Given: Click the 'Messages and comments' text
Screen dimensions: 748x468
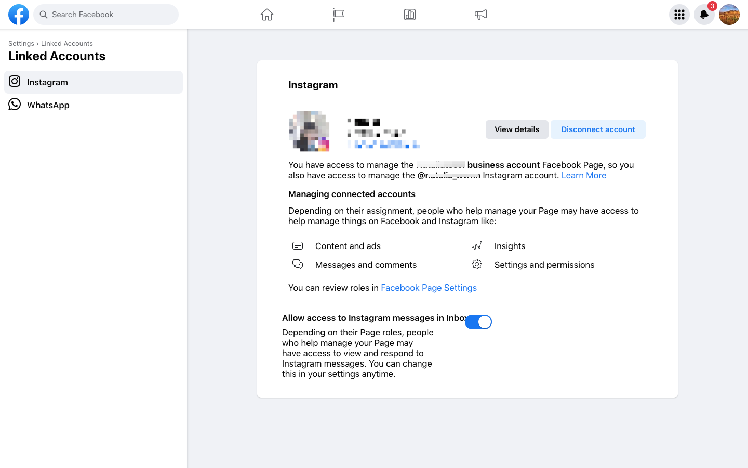Looking at the screenshot, I should (x=366, y=265).
